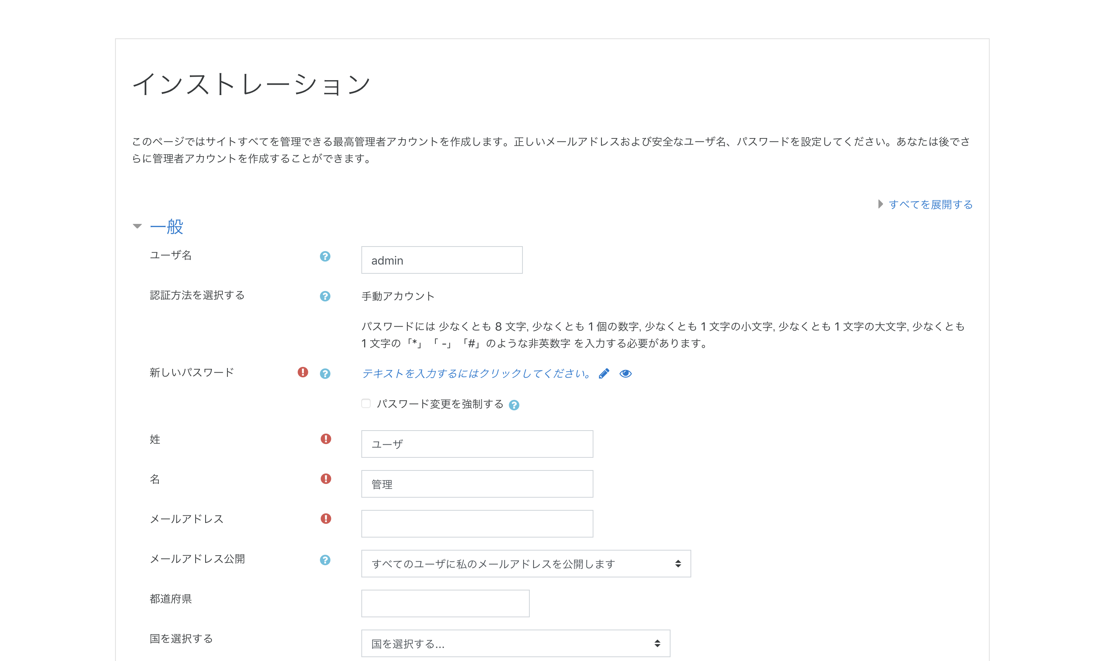This screenshot has height=661, width=1104.
Task: Click the password text entry link
Action: tap(476, 373)
